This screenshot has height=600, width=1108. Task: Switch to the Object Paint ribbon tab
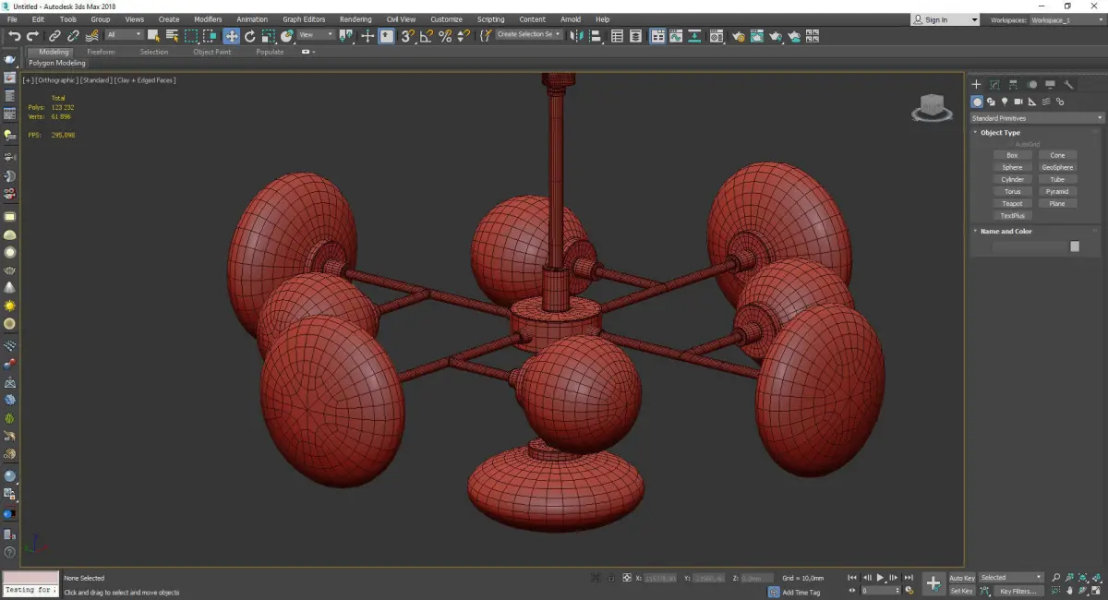(x=211, y=52)
